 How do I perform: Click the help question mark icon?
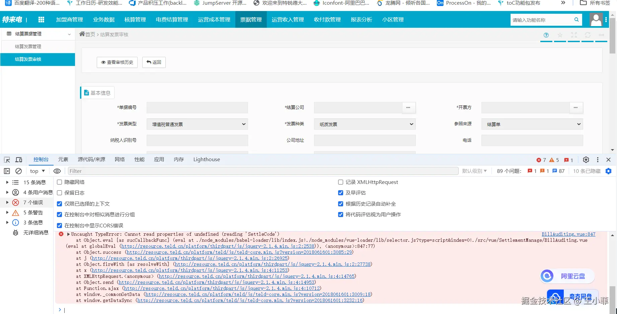coord(546,35)
